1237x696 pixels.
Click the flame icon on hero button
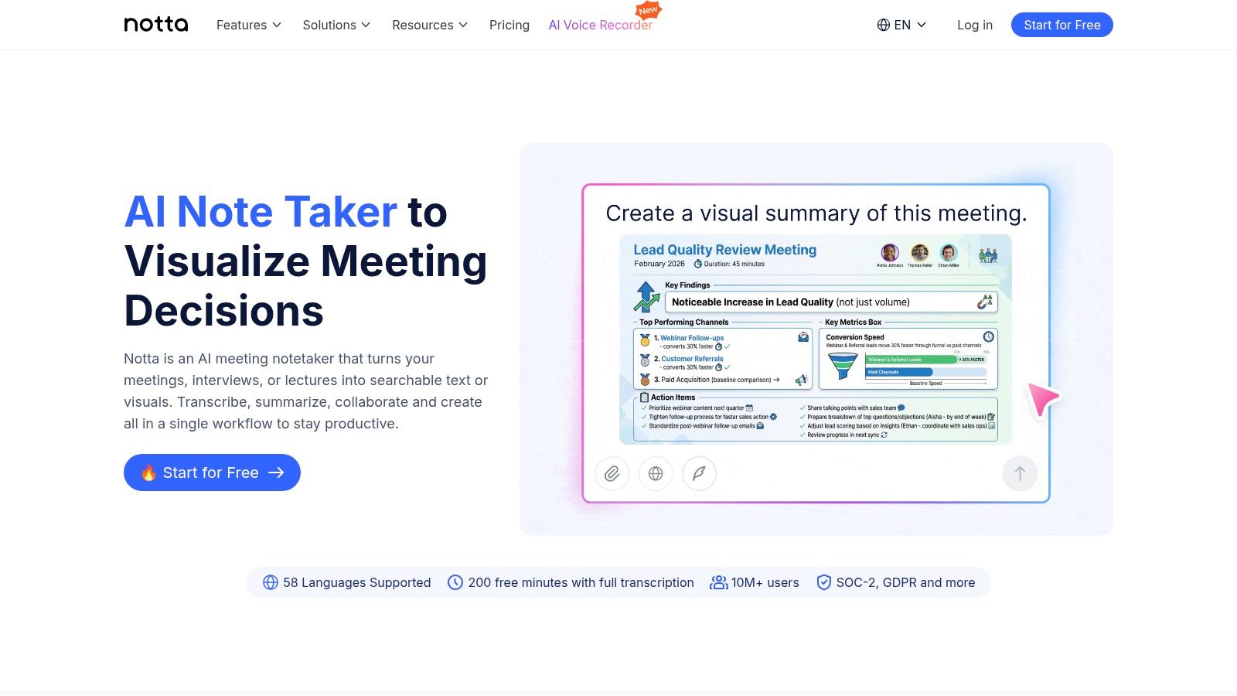148,473
